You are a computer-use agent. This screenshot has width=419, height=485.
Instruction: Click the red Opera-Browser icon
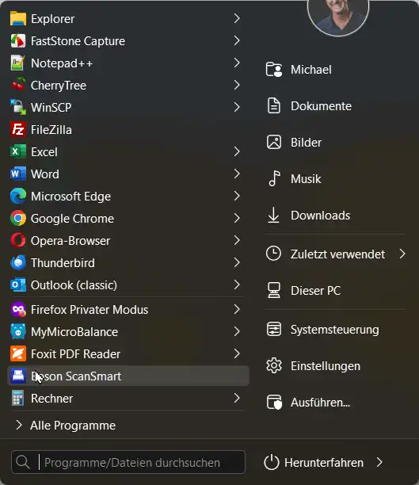point(18,240)
